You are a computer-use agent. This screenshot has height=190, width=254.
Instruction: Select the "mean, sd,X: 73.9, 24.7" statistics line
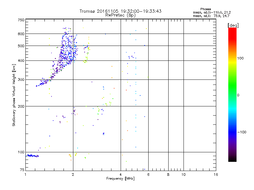(211, 16)
